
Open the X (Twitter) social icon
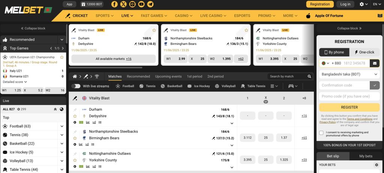(x=123, y=4)
